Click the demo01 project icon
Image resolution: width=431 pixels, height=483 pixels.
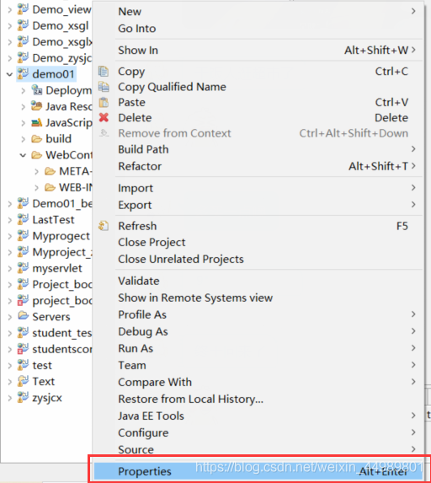tap(23, 74)
